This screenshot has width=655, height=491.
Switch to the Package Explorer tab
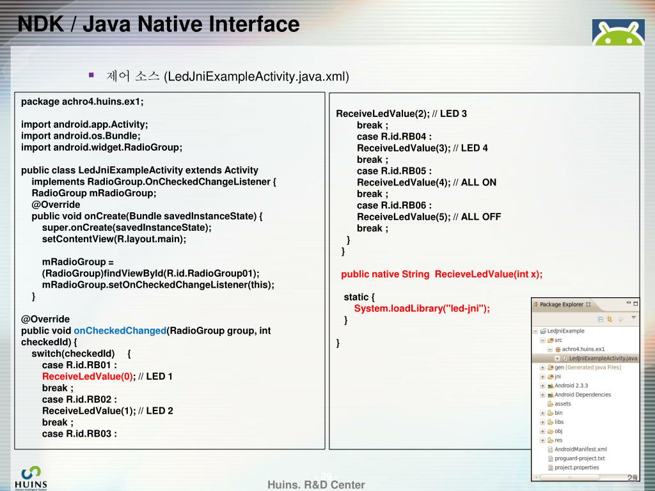click(x=561, y=304)
